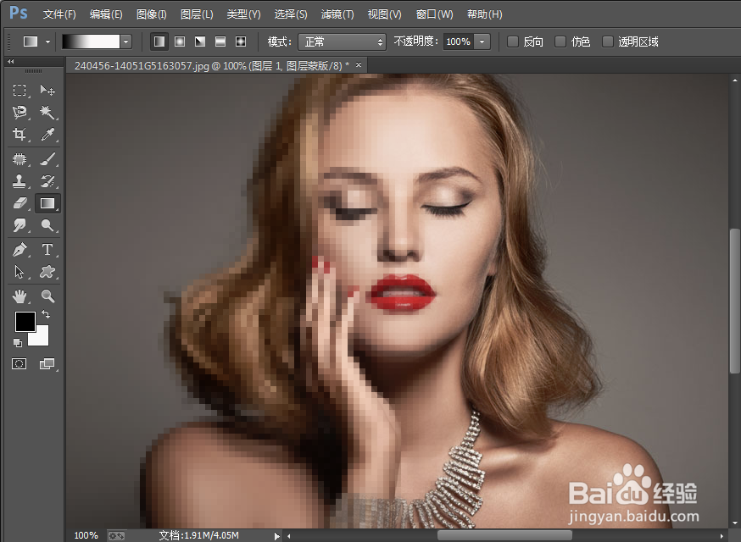Select the Healing Brush tool
Image resolution: width=741 pixels, height=542 pixels.
(x=19, y=159)
